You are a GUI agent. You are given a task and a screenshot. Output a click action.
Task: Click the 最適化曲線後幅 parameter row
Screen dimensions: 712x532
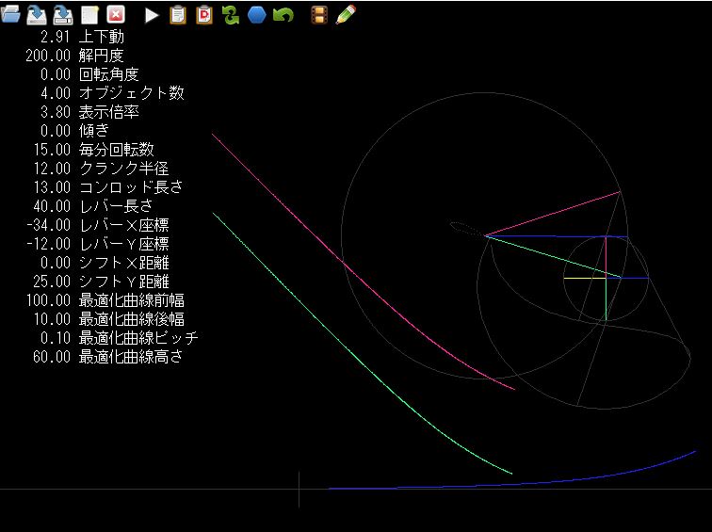click(x=108, y=319)
